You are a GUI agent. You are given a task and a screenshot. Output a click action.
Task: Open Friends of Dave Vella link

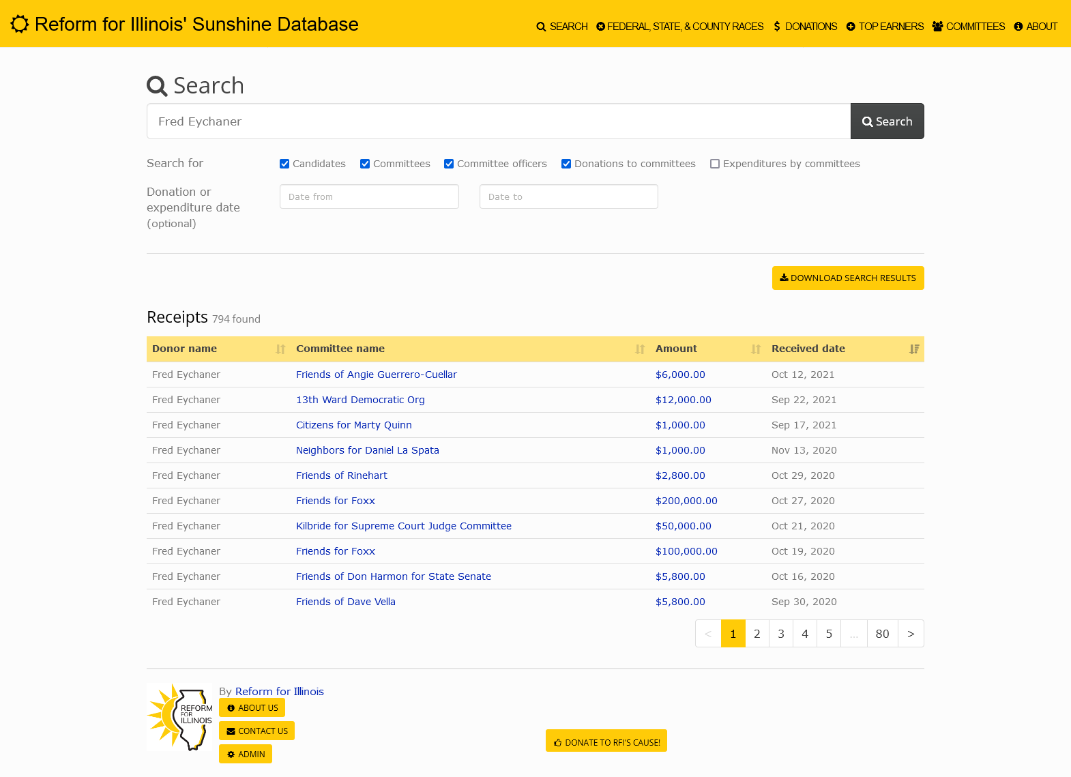(346, 602)
